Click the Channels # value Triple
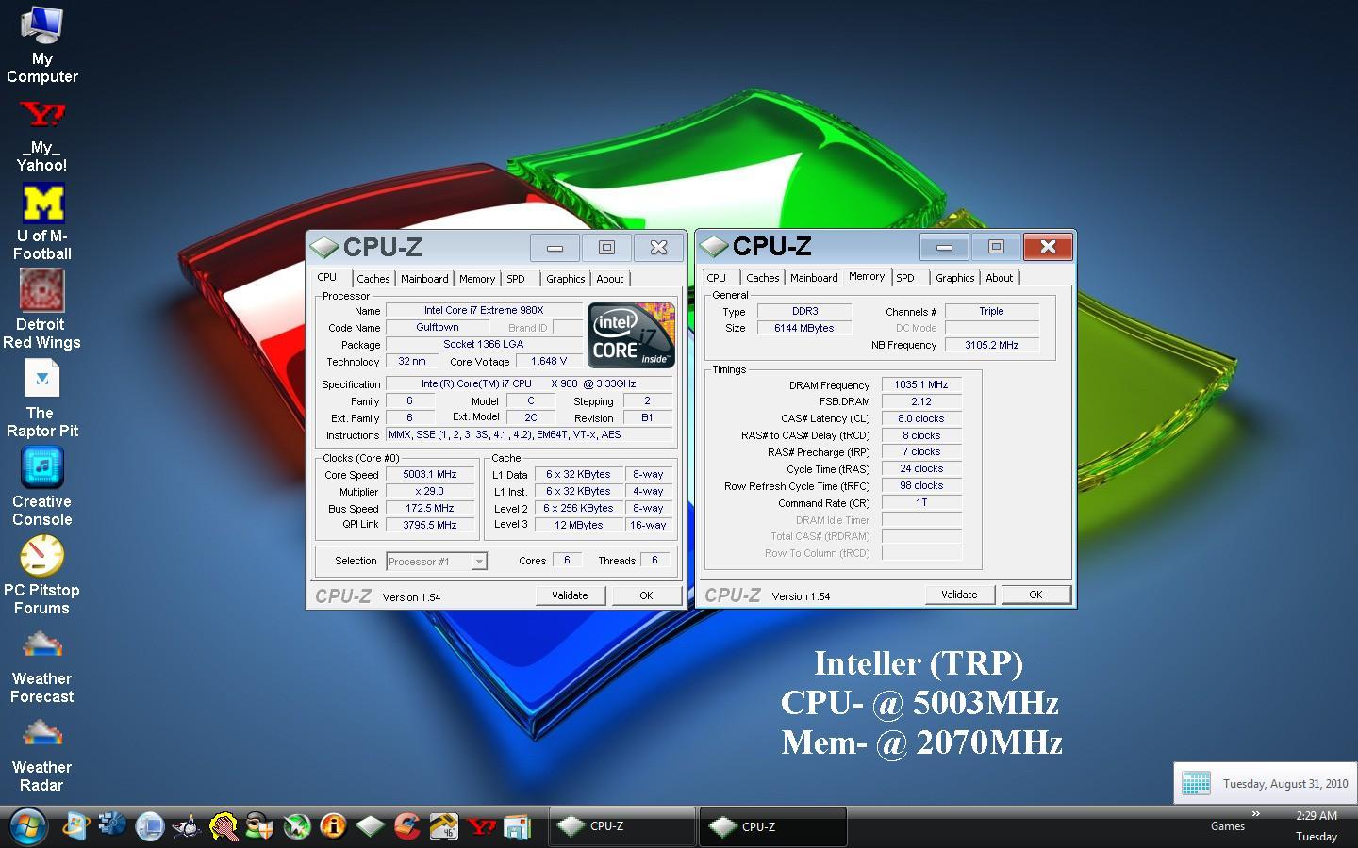 point(992,311)
